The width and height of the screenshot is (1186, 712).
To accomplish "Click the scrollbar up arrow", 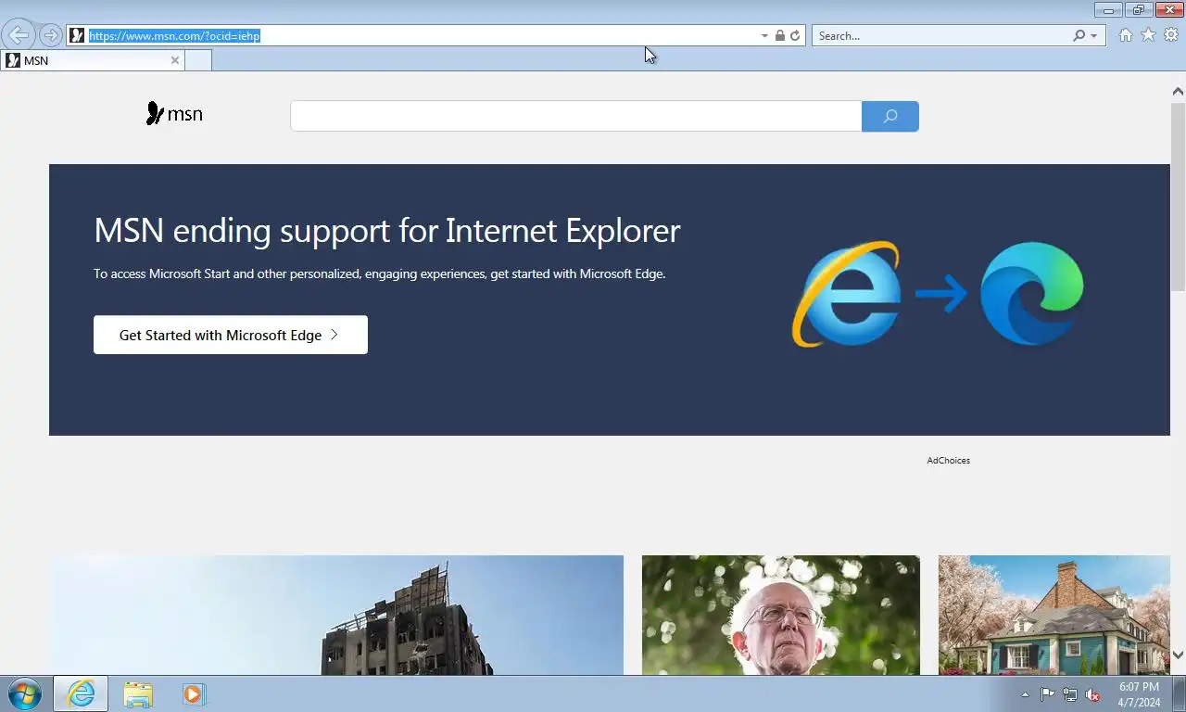I will point(1178,91).
